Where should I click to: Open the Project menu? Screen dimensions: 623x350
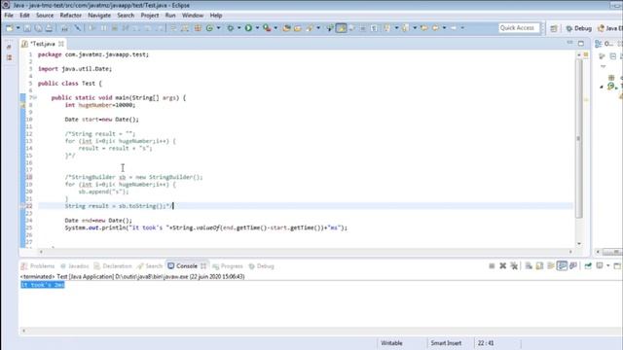pos(150,16)
